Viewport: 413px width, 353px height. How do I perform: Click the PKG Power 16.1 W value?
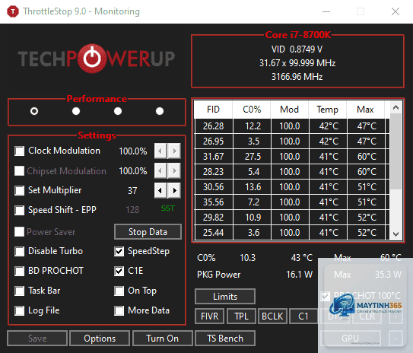[x=299, y=275]
